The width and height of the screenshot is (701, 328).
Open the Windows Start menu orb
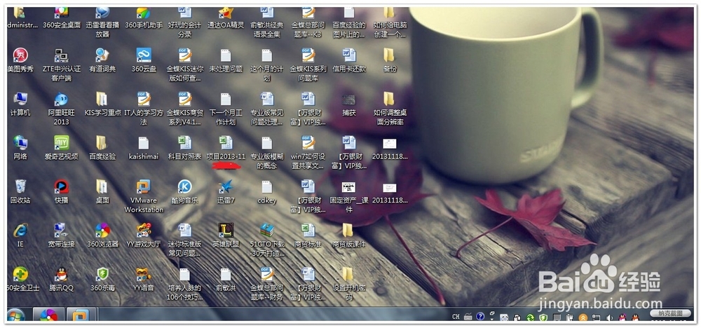[x=16, y=315]
